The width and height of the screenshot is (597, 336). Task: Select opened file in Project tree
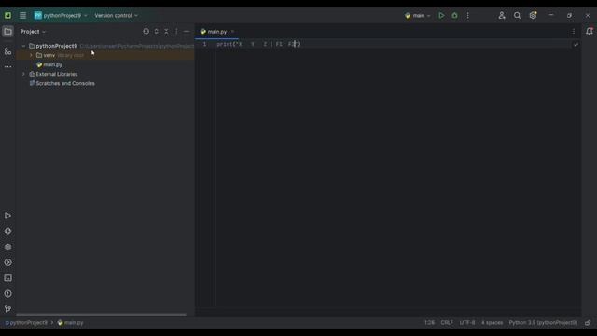pos(146,31)
